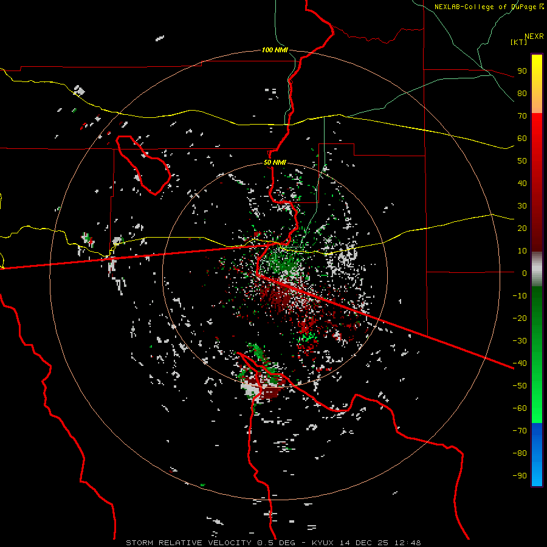The width and height of the screenshot is (547, 547).
Task: Click the -20 value on velocity scale
Action: tap(520, 318)
